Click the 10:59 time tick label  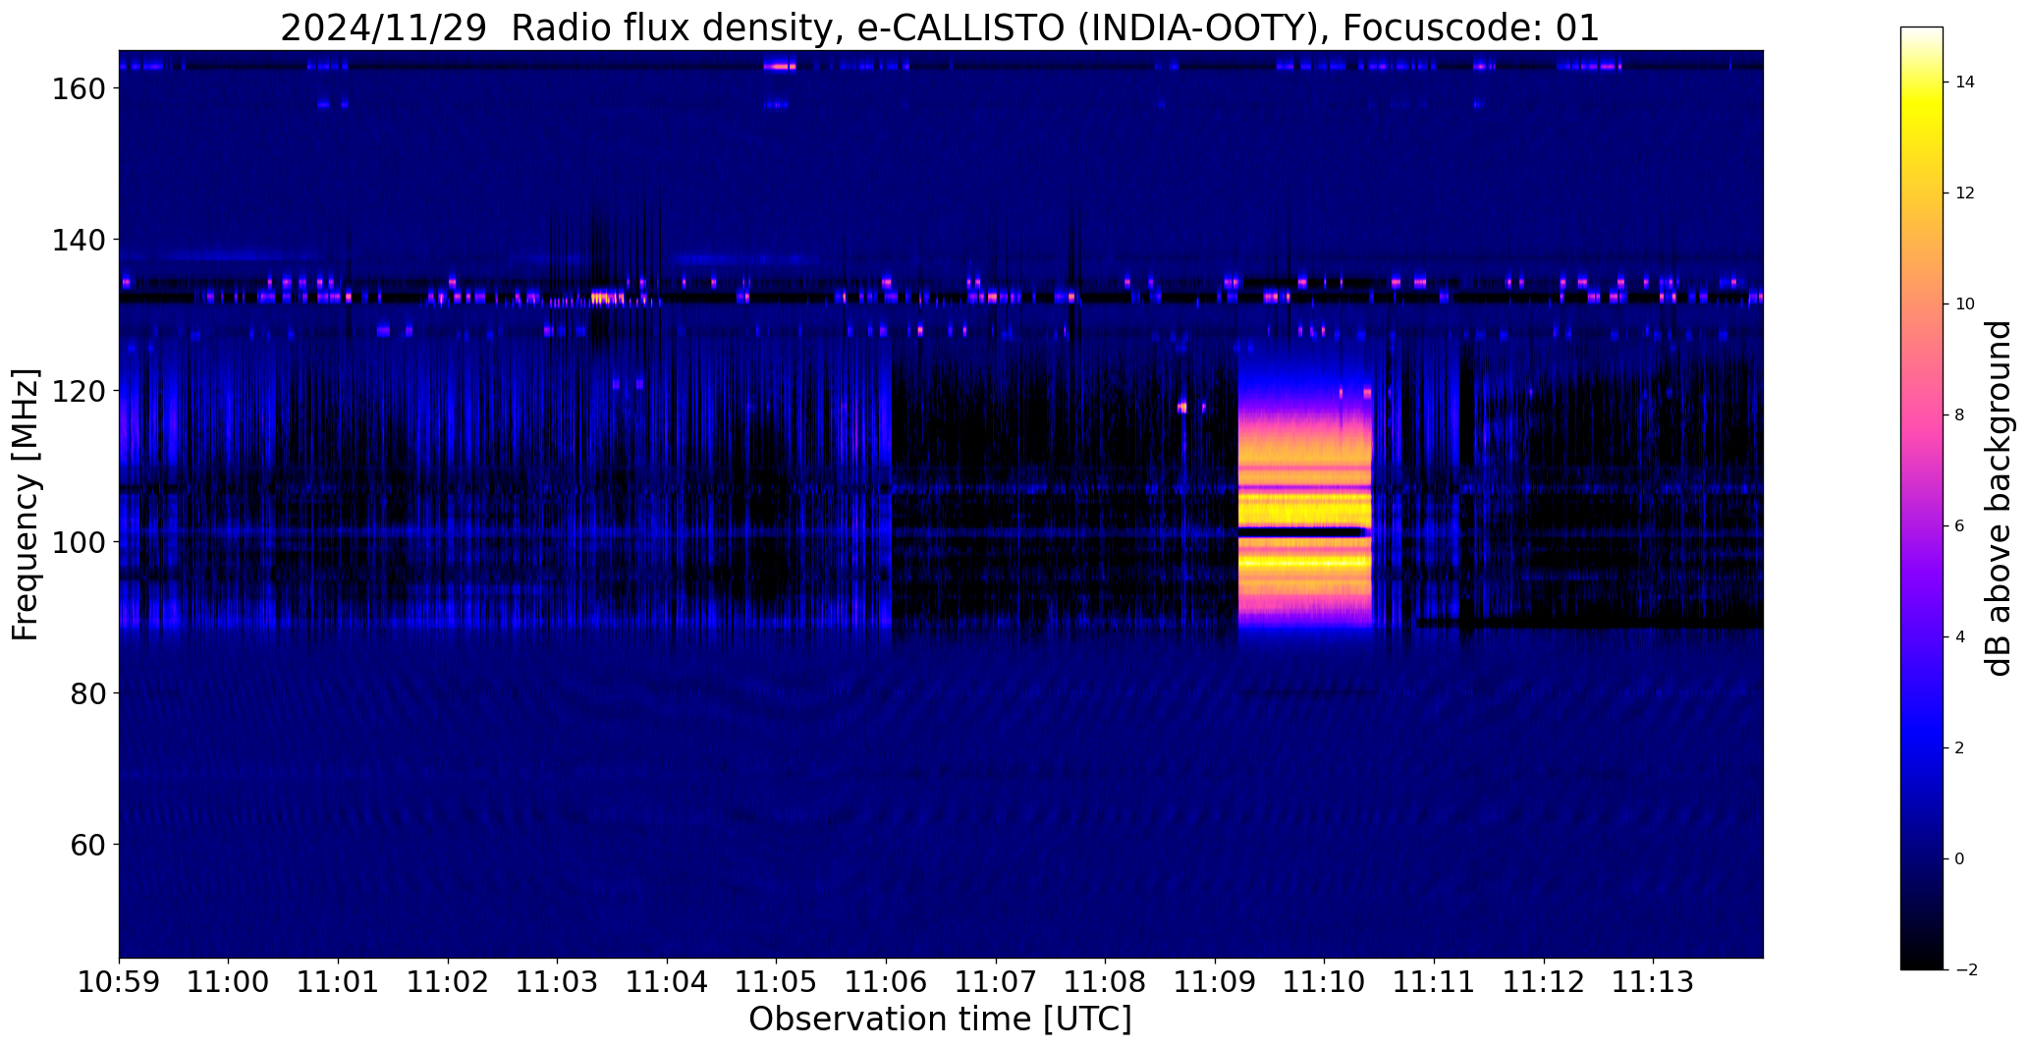[x=119, y=982]
